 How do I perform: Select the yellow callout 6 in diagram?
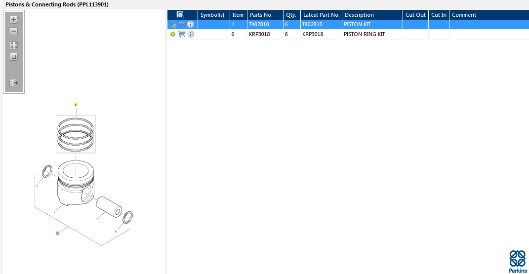tap(76, 105)
